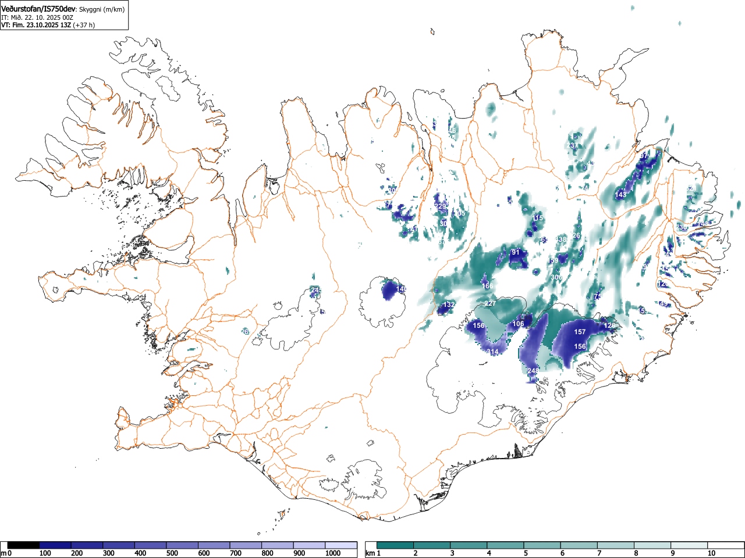The image size is (745, 558).
Task: Click the '5' tick label on the km legend
Action: coord(526,553)
